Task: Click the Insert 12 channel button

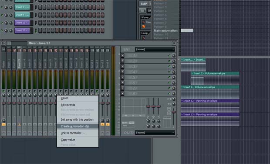Action: pos(22,23)
